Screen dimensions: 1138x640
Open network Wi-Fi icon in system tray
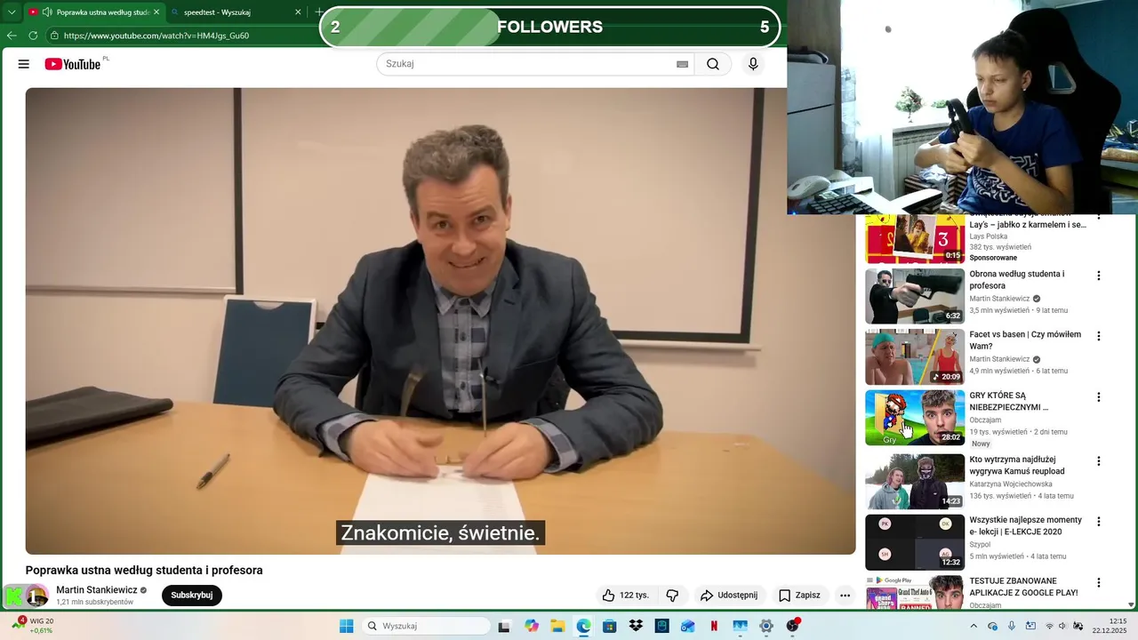pos(1049,626)
